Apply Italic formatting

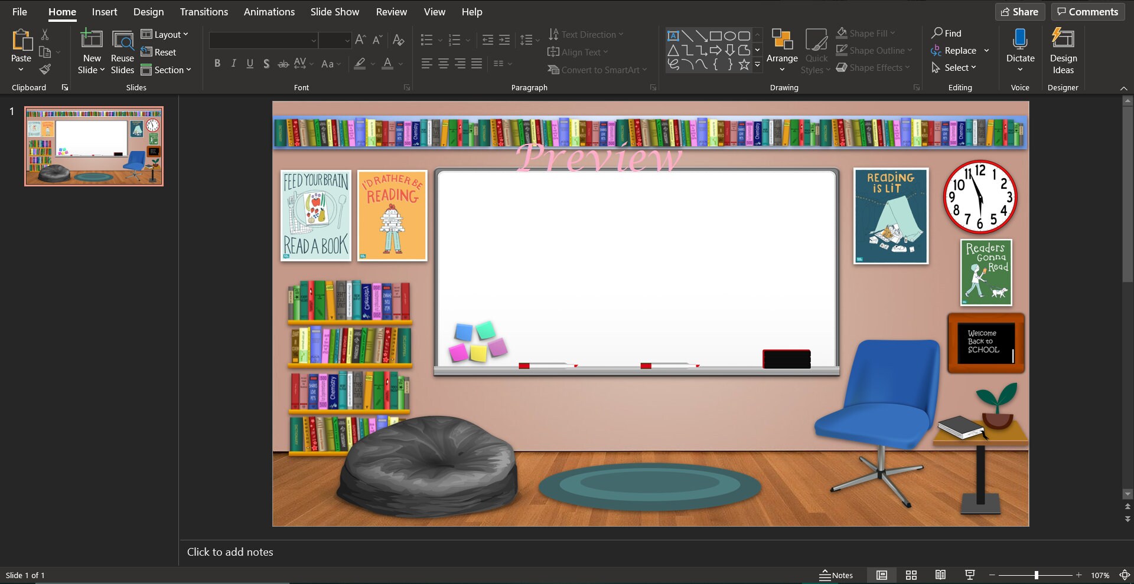[233, 63]
